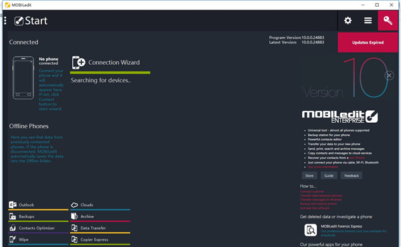Click the 'Get more information' link

pyautogui.click(x=323, y=167)
